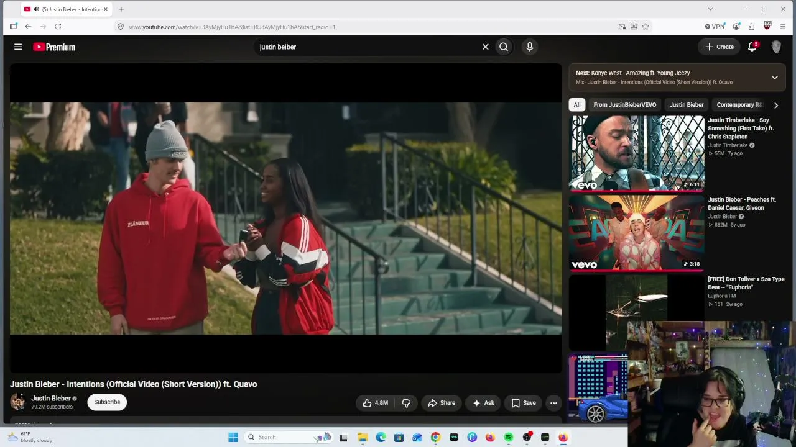Save the video to a playlist
This screenshot has width=796, height=447.
523,403
